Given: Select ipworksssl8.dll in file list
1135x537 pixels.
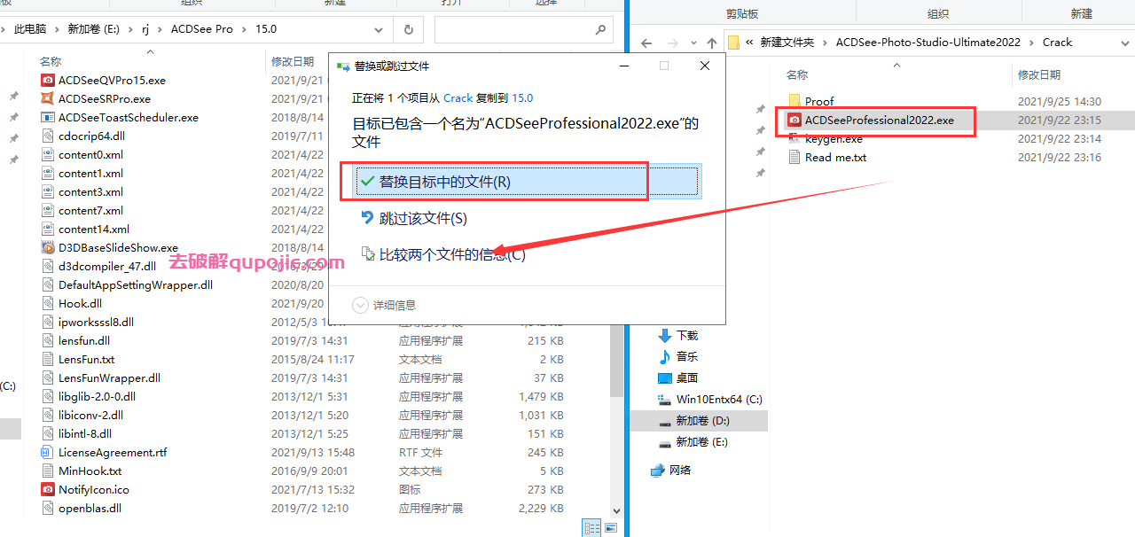Looking at the screenshot, I should (x=96, y=322).
